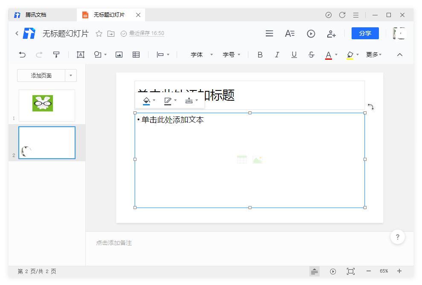Insert table via placeholder table icon
The height and width of the screenshot is (285, 422).
pyautogui.click(x=242, y=160)
